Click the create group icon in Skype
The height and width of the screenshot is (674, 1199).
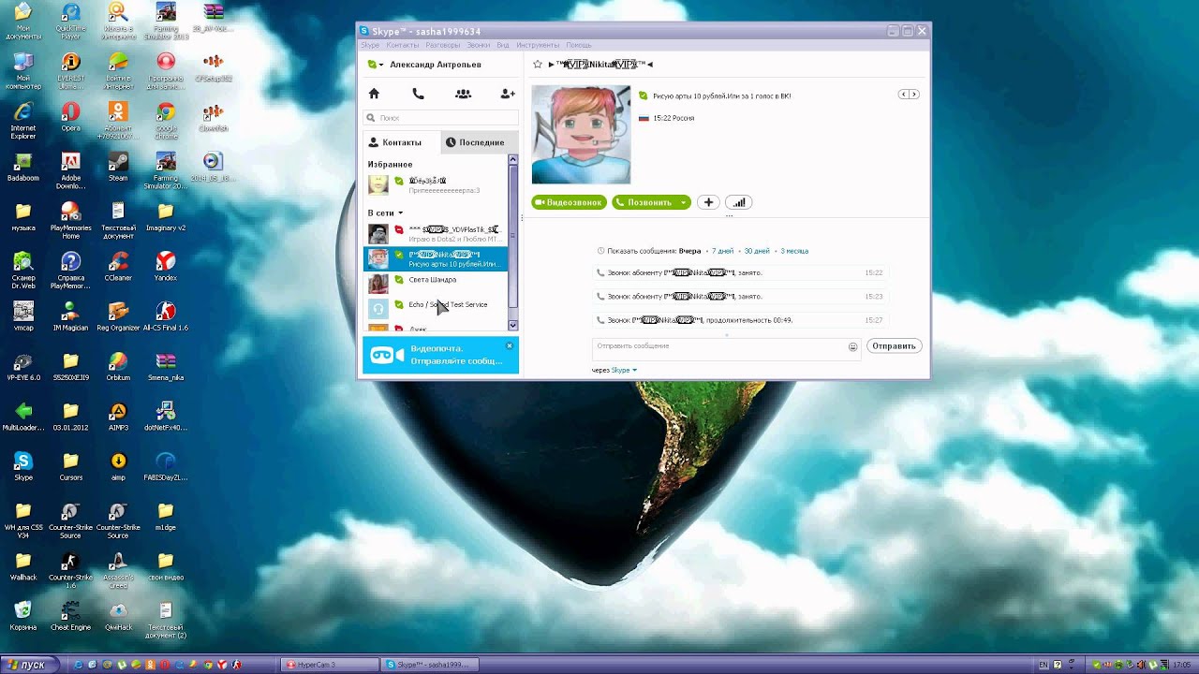pos(463,94)
